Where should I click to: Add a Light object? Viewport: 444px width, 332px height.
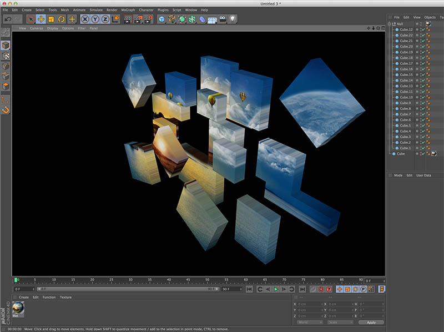pos(233,19)
